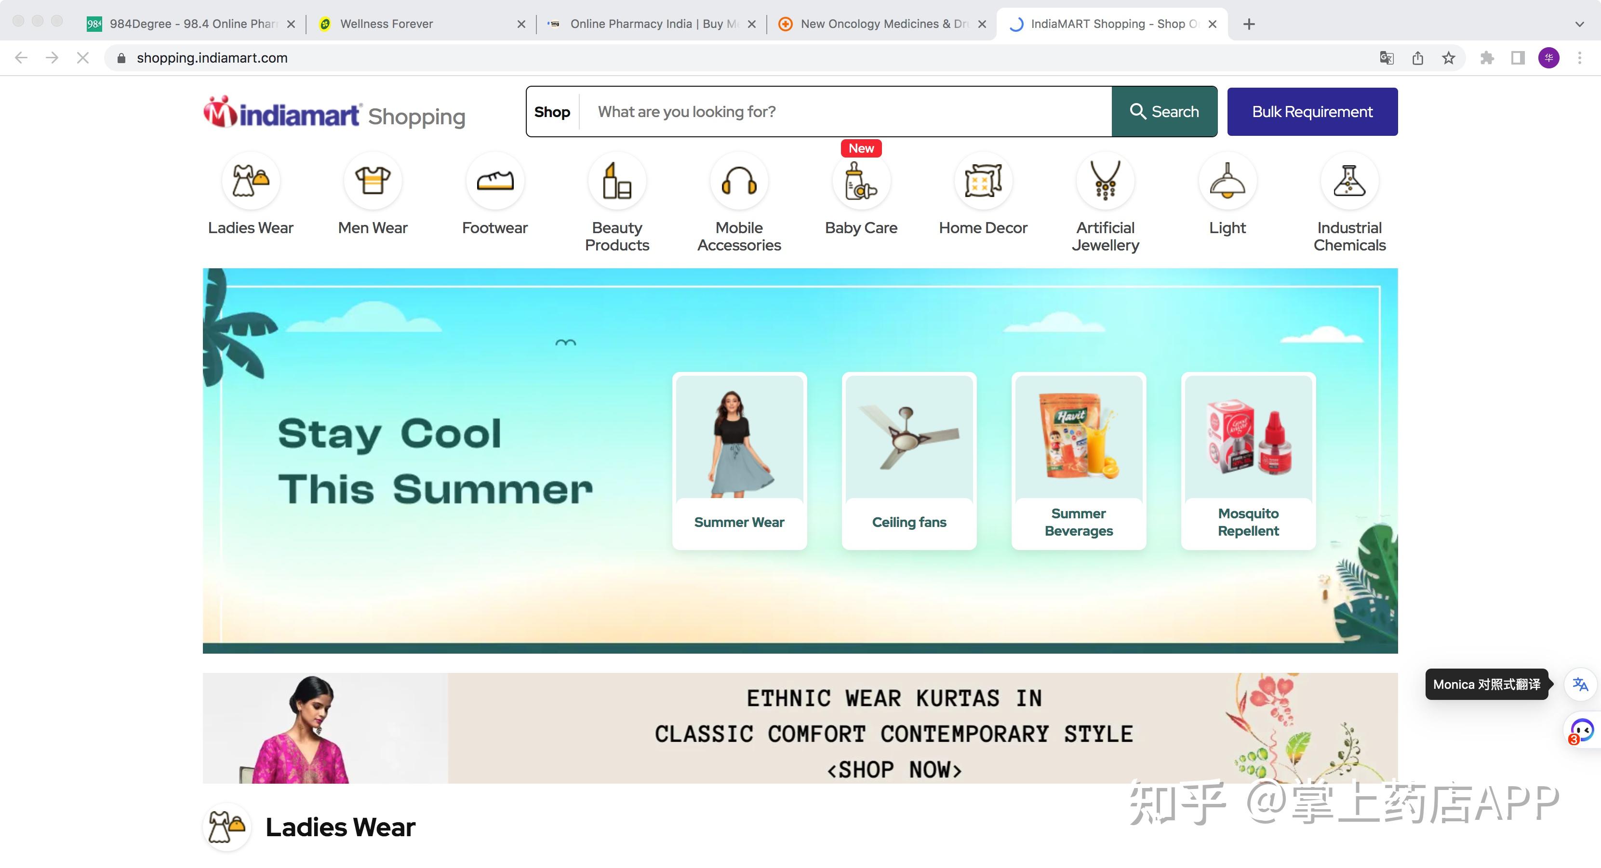Screen dimensions: 1601x868
Task: Click the Search button
Action: click(x=1164, y=112)
